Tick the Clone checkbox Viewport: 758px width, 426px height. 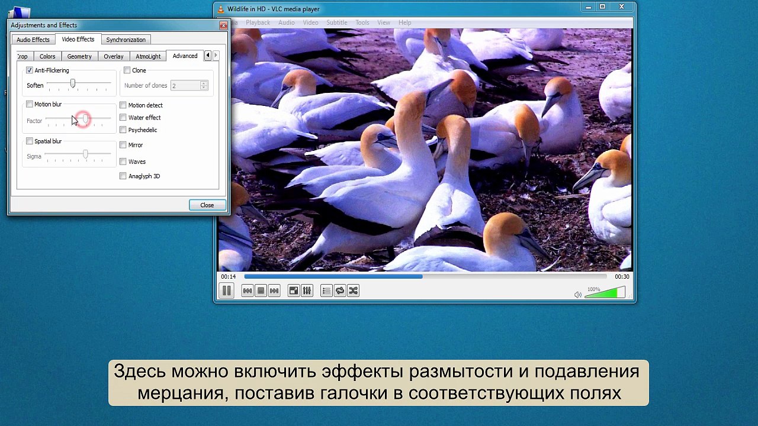(x=127, y=70)
